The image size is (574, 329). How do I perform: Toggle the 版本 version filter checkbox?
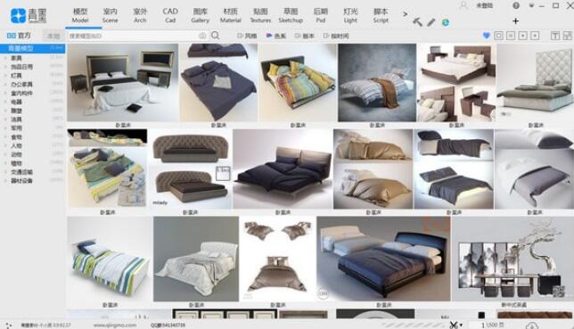[298, 36]
